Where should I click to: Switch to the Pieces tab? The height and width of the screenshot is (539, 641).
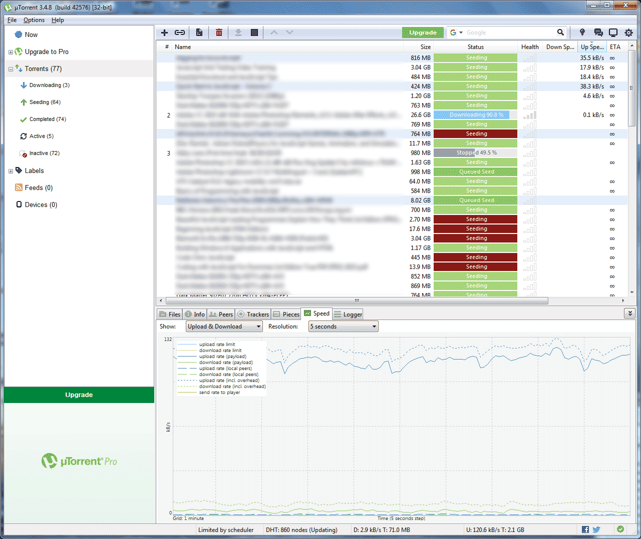pyautogui.click(x=286, y=314)
